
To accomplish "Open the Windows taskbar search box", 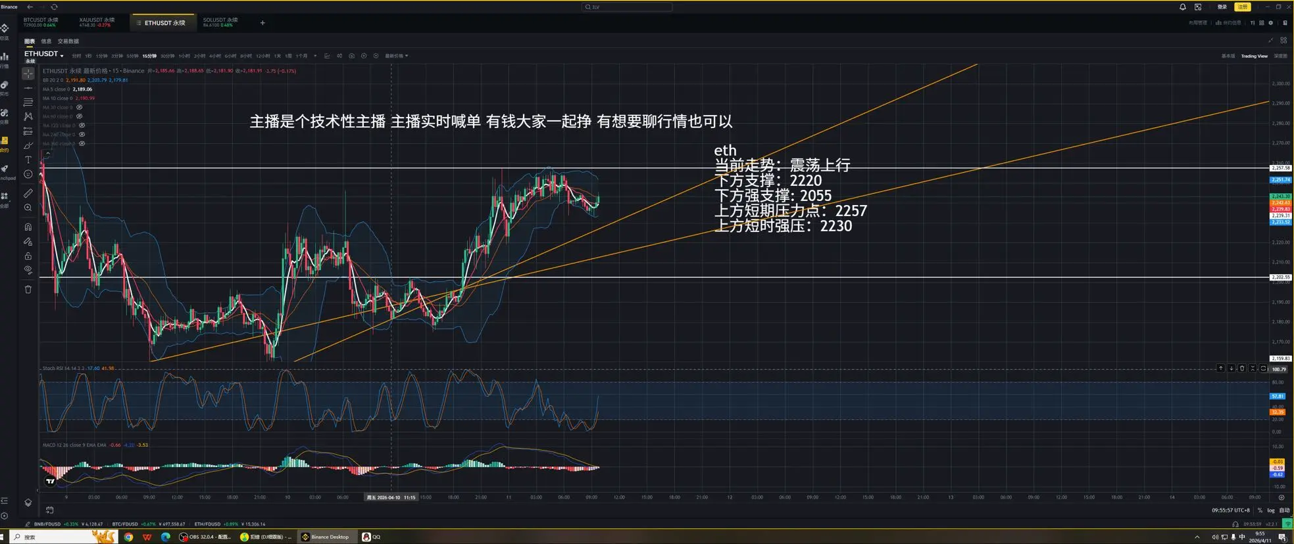I will pyautogui.click(x=64, y=537).
